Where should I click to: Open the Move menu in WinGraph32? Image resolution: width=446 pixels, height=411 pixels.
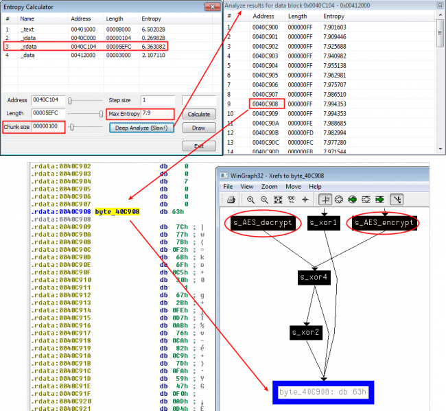(293, 186)
